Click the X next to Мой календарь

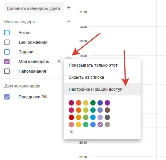pos(59,61)
